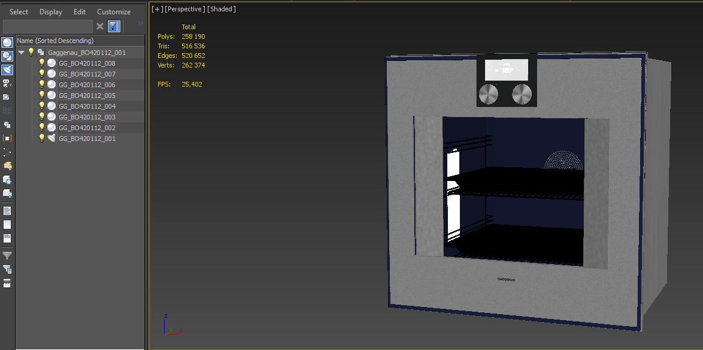This screenshot has width=703, height=350.
Task: Select the GG_BO420112_008 object
Action: coord(87,63)
